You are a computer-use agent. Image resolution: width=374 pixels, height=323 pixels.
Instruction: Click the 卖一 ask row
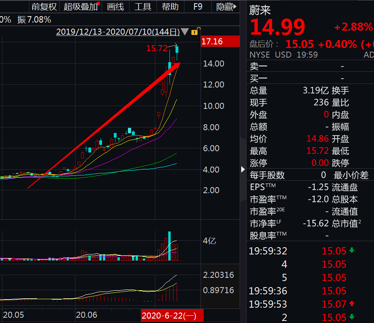[310, 66]
